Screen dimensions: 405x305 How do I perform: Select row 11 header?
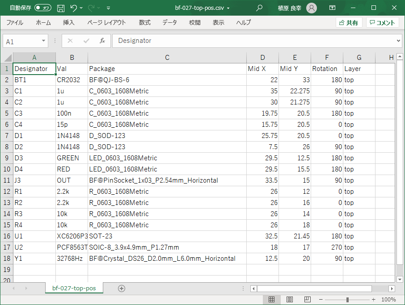point(7,180)
